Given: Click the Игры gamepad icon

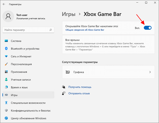Looking at the screenshot, I should pos(6,95).
